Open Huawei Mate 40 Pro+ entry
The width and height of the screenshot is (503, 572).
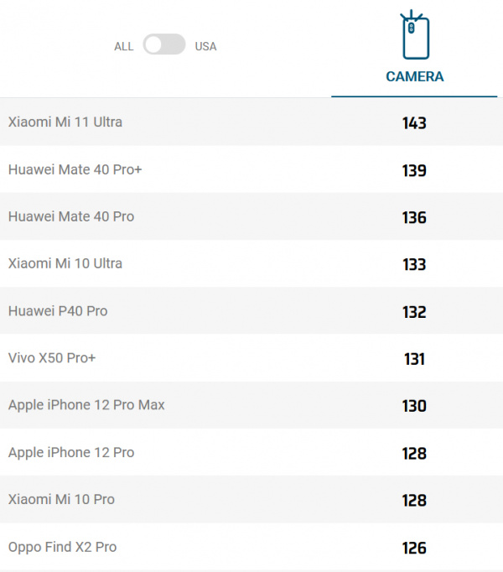click(x=75, y=169)
